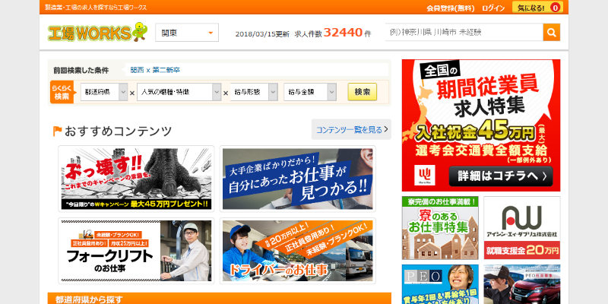The width and height of the screenshot is (608, 304).
Task: Click the orange magnifying glass search icon
Action: (x=551, y=33)
